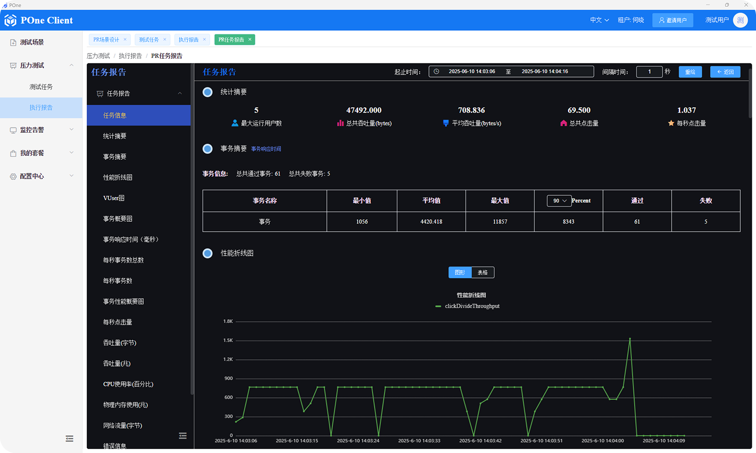This screenshot has height=453, width=756.
Task: Click the clock icon in date range field
Action: coord(436,71)
